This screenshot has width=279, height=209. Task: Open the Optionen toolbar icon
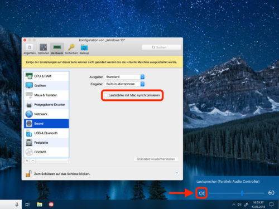[43, 47]
